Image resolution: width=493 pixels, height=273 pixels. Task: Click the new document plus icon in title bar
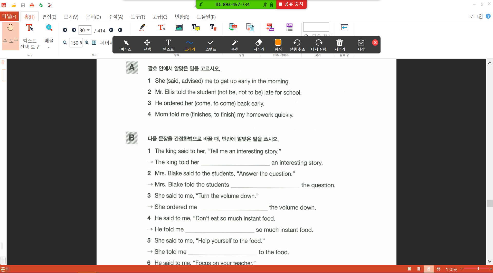[50, 5]
